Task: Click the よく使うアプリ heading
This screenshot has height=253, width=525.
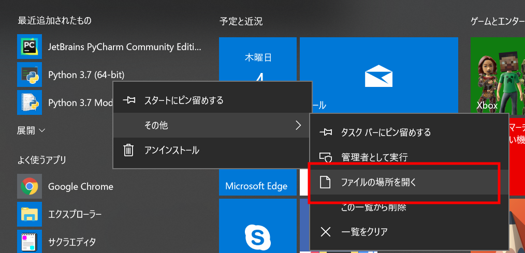Action: tap(41, 160)
